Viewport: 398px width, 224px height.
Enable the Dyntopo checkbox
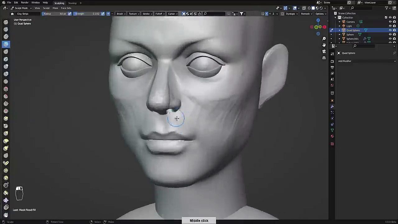283,14
